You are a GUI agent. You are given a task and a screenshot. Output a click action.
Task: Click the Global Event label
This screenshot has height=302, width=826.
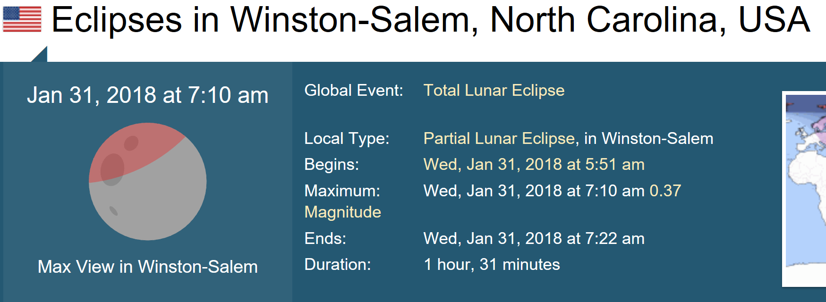click(x=354, y=90)
